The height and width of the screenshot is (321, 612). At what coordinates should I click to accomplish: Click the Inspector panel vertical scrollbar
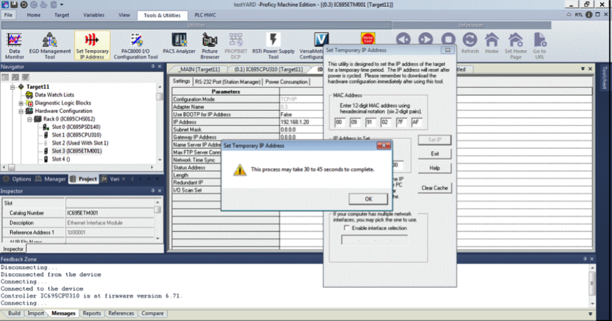(158, 220)
